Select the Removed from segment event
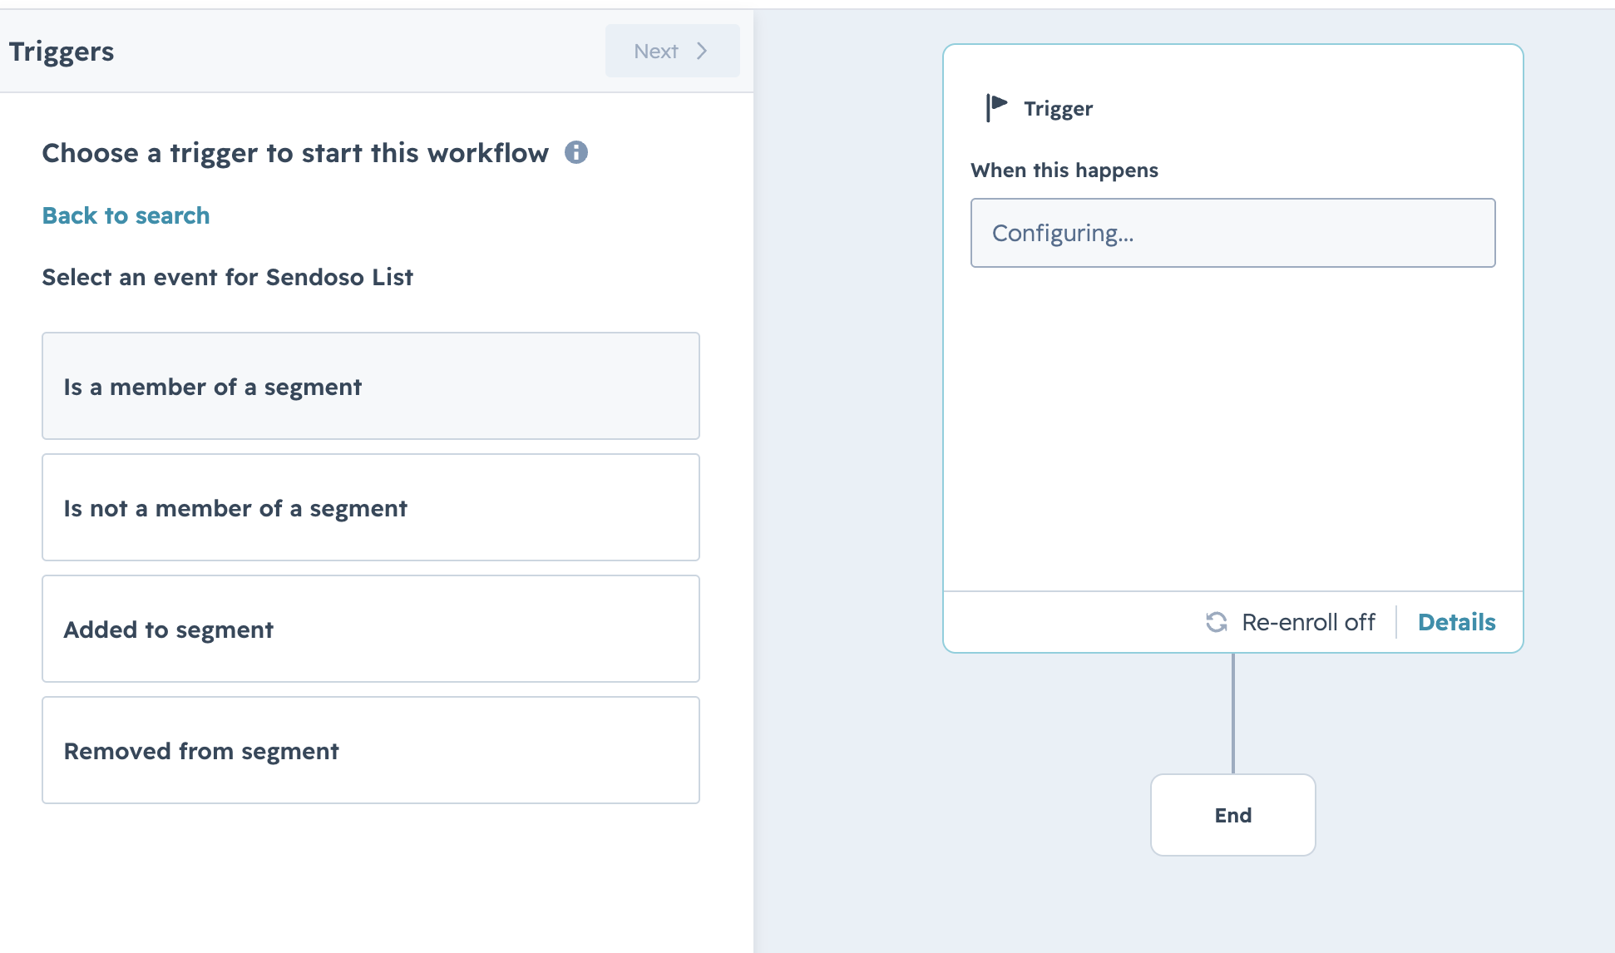The width and height of the screenshot is (1615, 953). click(x=371, y=750)
